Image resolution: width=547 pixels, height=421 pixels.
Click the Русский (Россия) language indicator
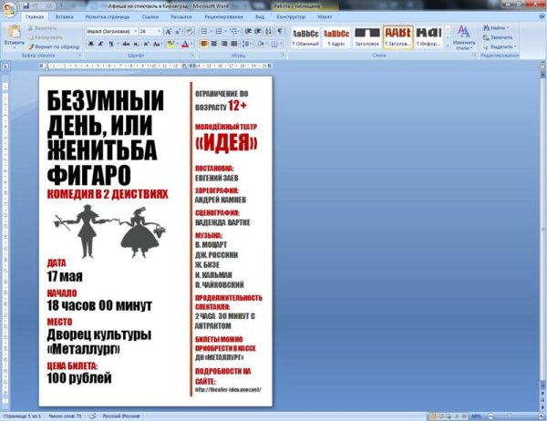pos(121,416)
